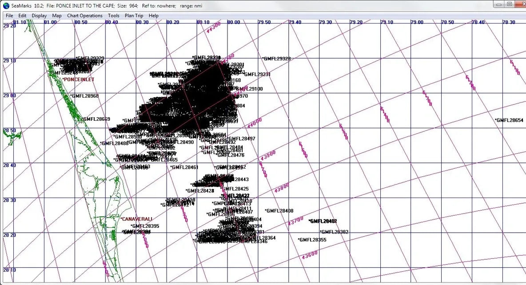Minimize the SeaMarks window
The width and height of the screenshot is (526, 285).
[x=499, y=4]
